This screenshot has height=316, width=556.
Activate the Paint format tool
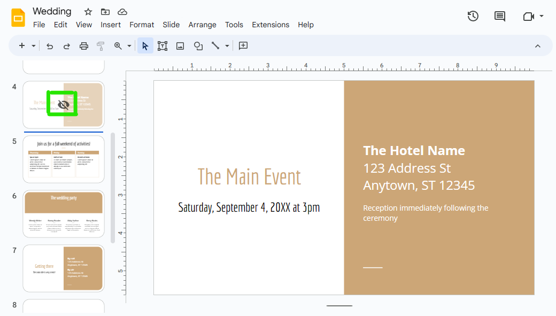101,46
